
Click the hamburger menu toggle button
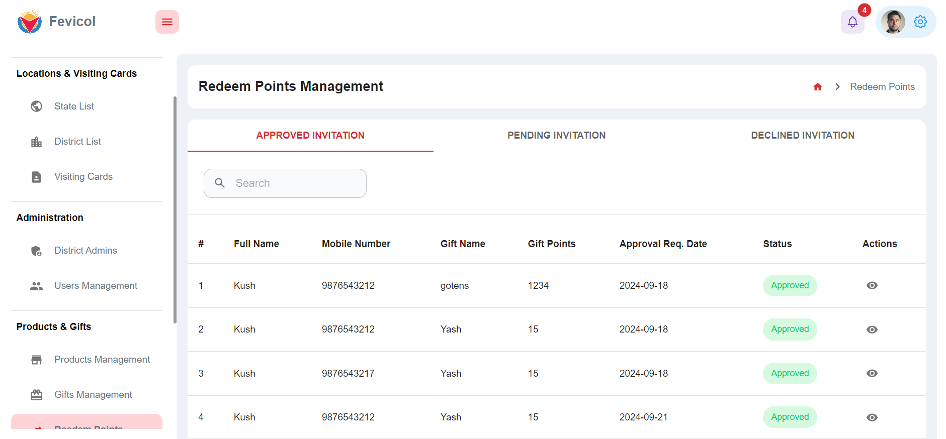167,22
